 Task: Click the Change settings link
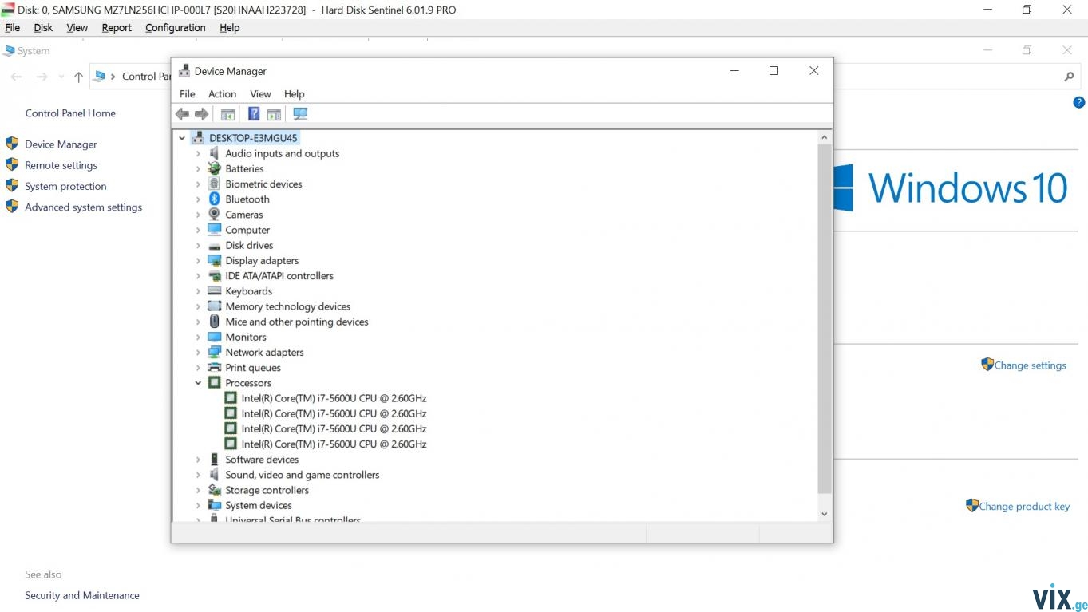click(x=1030, y=365)
